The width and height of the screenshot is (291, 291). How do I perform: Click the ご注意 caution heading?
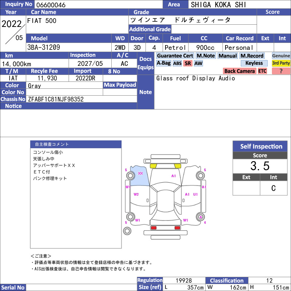pos(41,256)
